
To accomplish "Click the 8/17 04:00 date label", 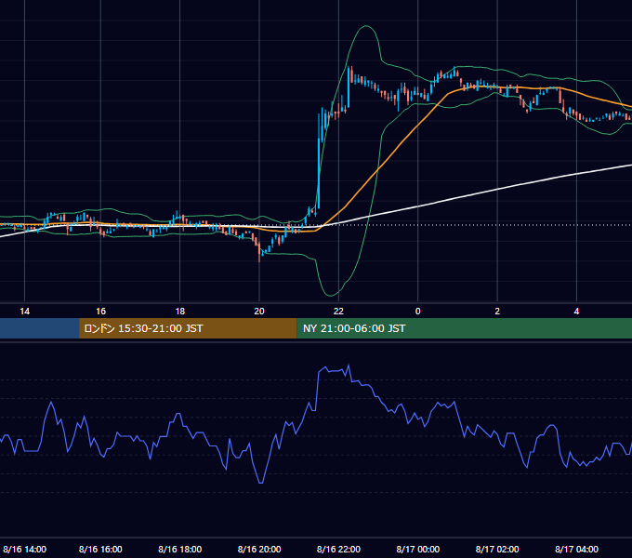I will click(577, 549).
